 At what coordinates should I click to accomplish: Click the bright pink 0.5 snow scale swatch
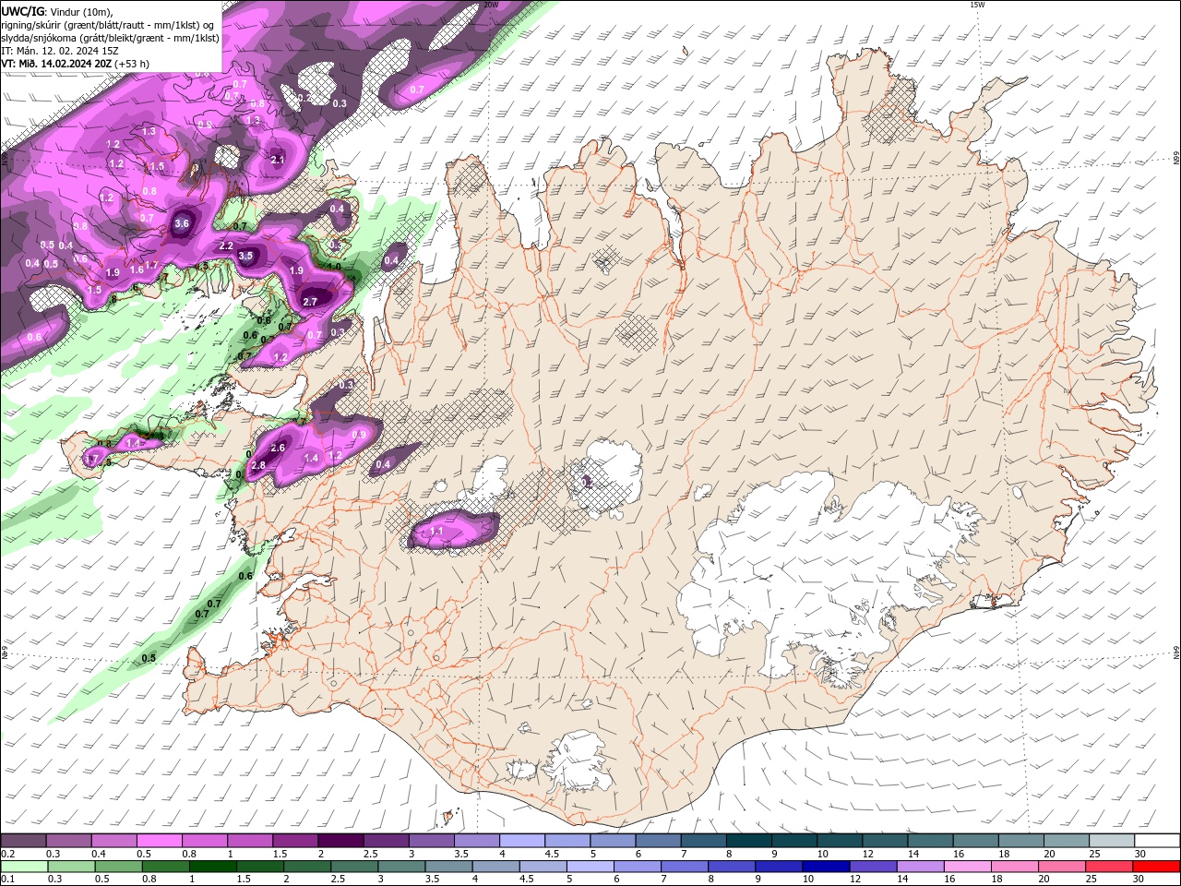pos(159,841)
